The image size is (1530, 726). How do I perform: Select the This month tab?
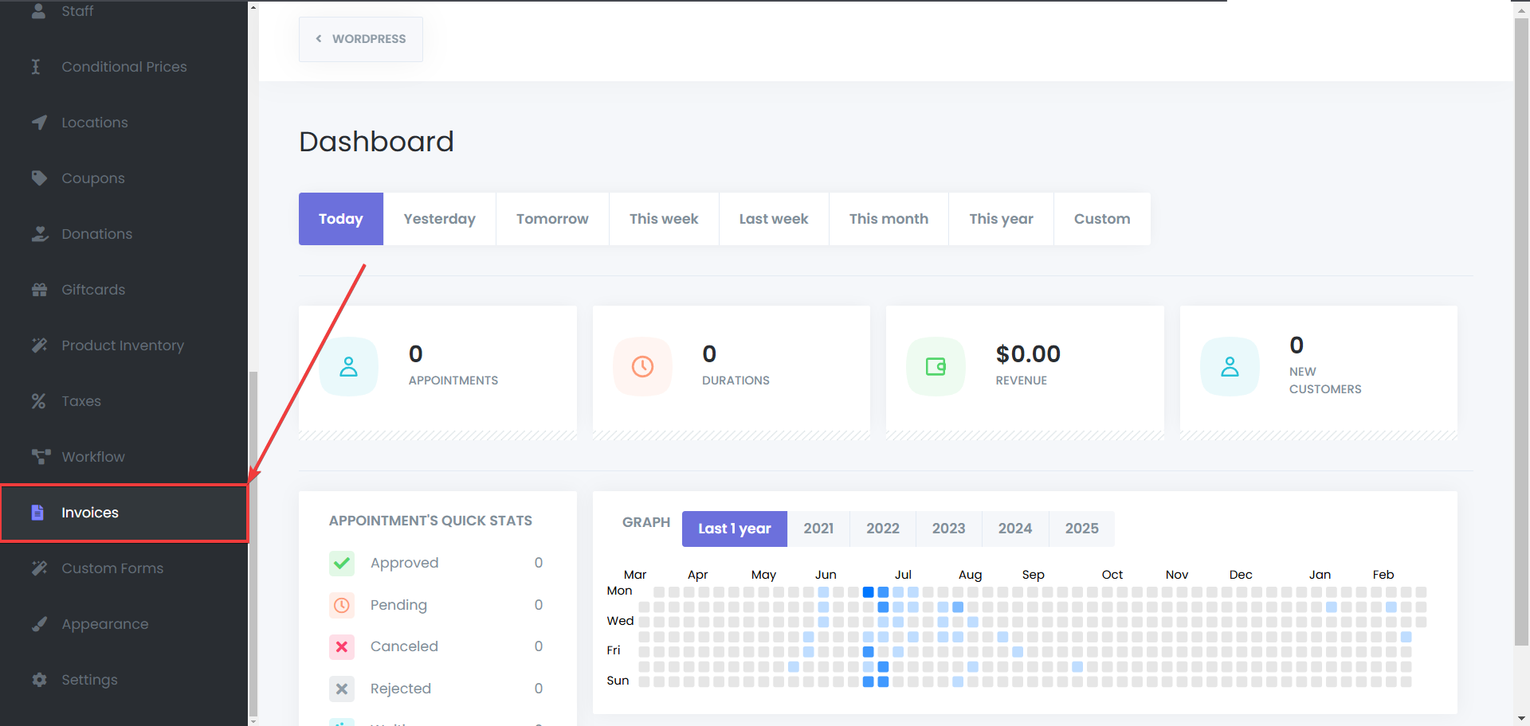[x=888, y=219]
